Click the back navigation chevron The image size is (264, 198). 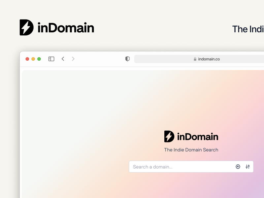point(63,59)
